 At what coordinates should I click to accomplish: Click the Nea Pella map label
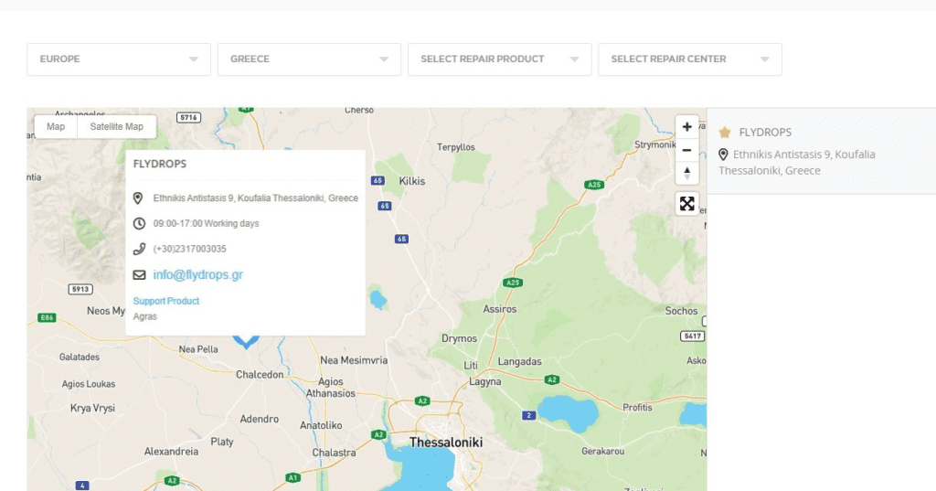198,349
